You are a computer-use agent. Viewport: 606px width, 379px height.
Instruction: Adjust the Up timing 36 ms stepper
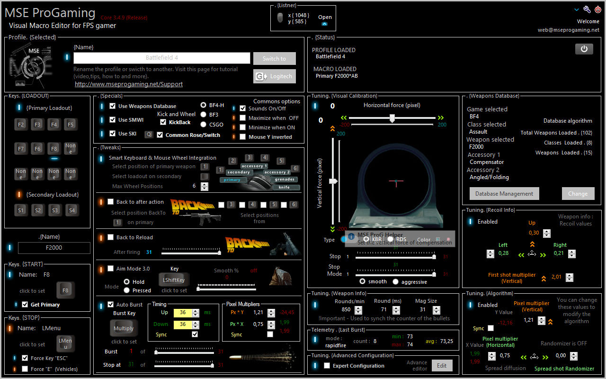195,313
